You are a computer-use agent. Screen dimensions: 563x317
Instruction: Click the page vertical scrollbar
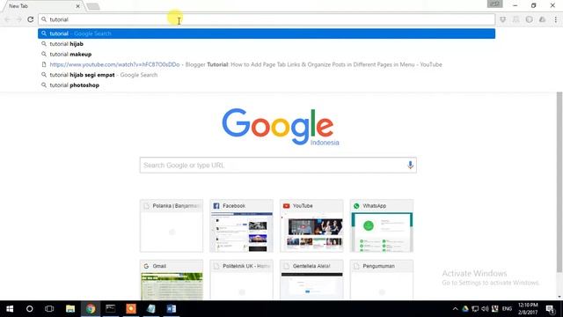(x=559, y=181)
